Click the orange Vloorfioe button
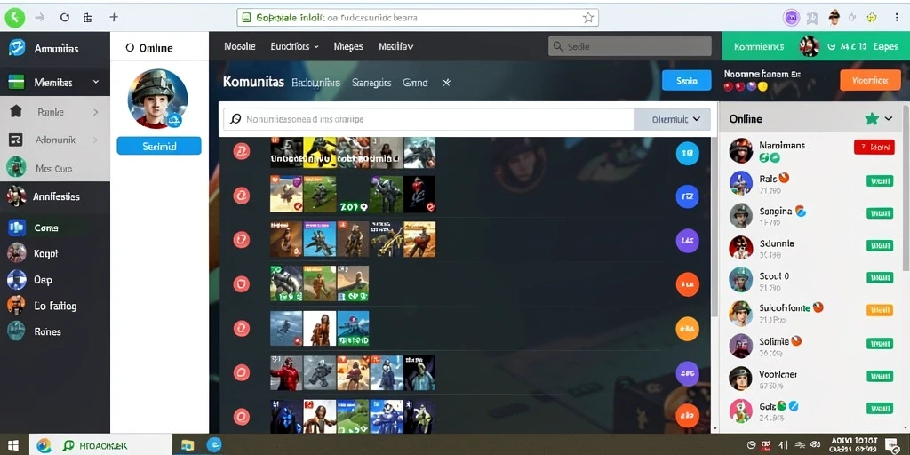This screenshot has width=910, height=455. coord(869,81)
